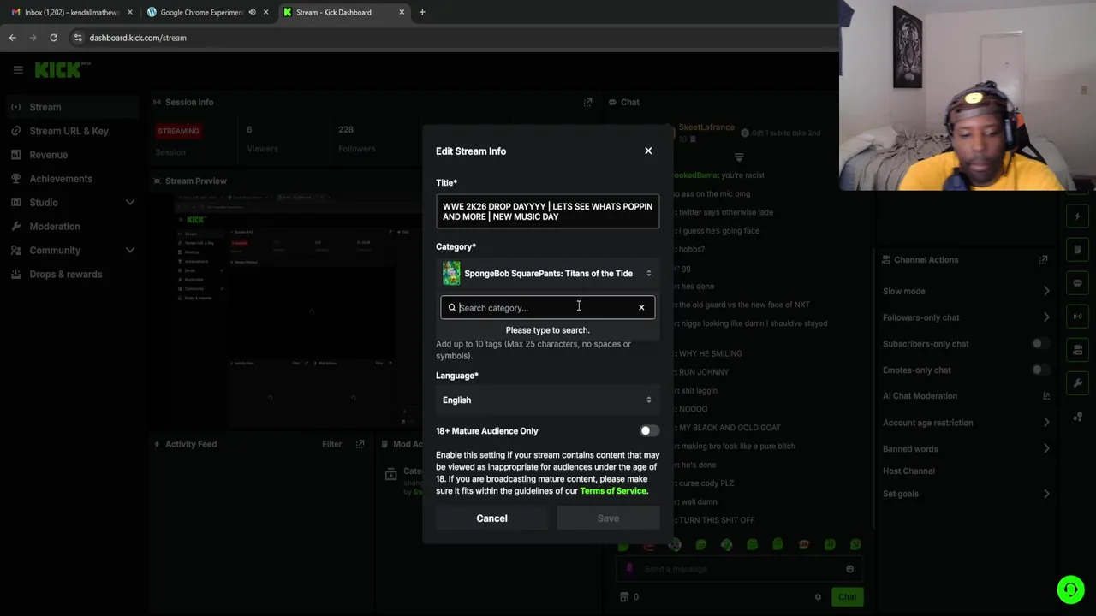Click the Host Channel action
1096x616 pixels.
point(908,471)
